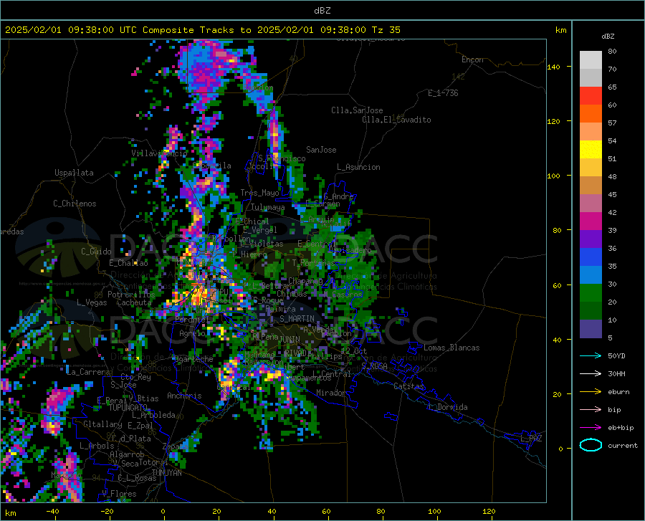Click the 'Anchoris' place label
This screenshot has height=521, width=645.
tap(184, 396)
